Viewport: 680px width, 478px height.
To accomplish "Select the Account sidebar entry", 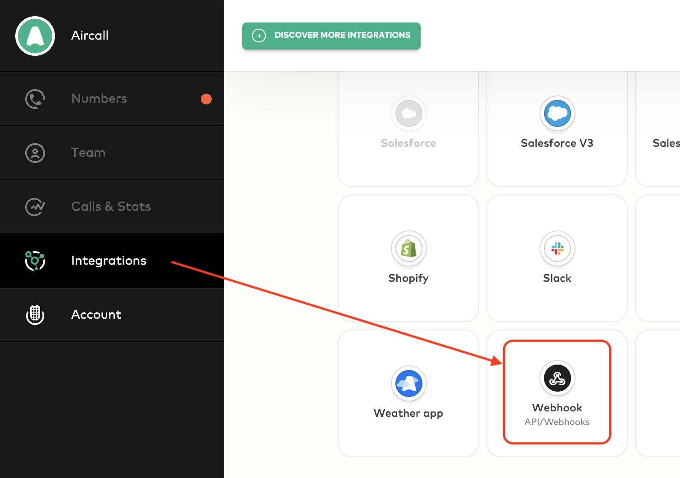I will (x=96, y=315).
